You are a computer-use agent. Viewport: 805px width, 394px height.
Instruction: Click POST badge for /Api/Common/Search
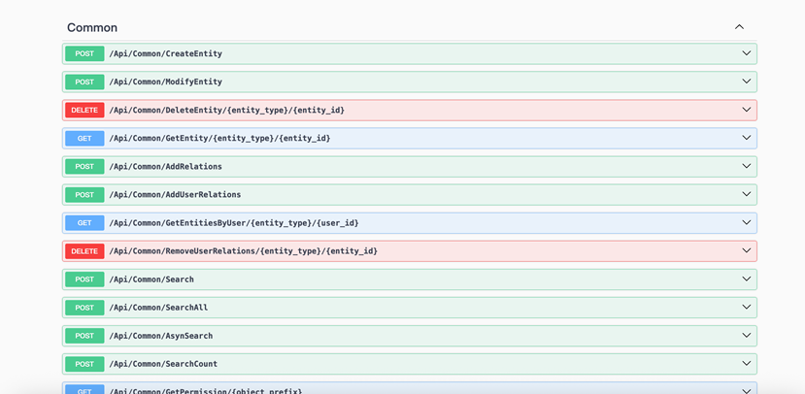pos(84,279)
